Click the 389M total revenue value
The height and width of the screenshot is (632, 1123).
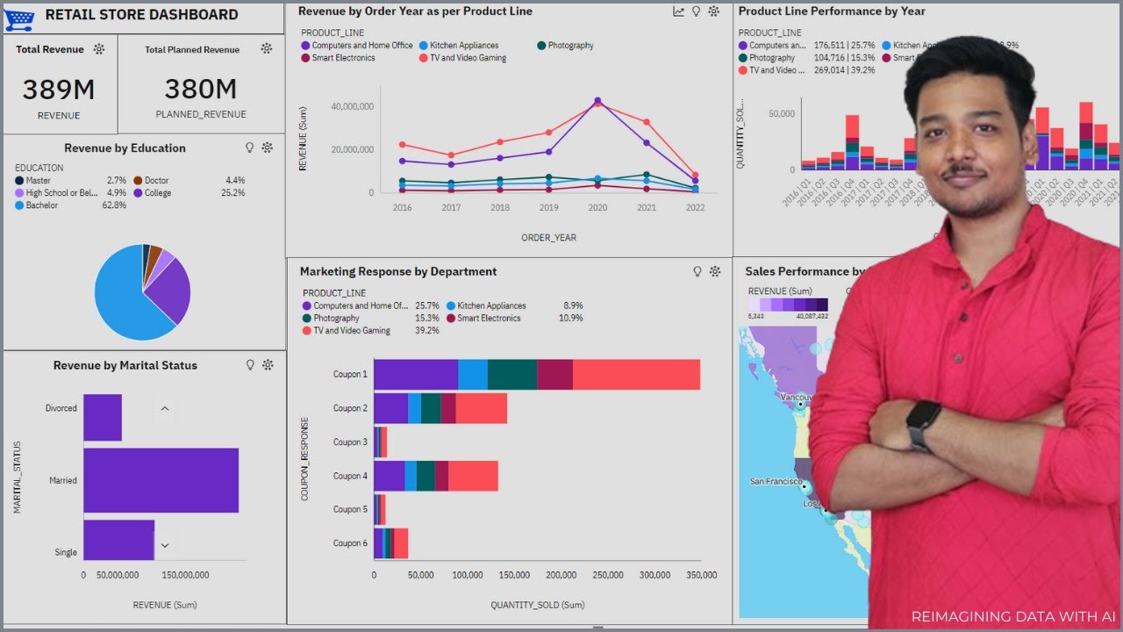[59, 90]
